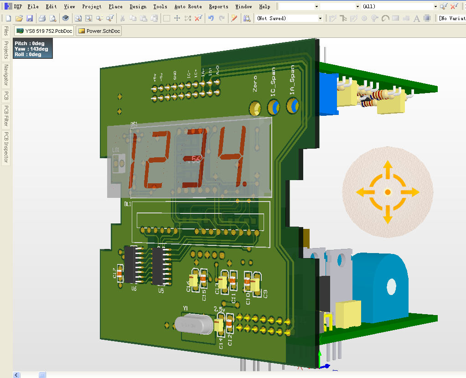The image size is (466, 378).
Task: Expand the (Not Saved) view configuration dropdown
Action: 320,18
